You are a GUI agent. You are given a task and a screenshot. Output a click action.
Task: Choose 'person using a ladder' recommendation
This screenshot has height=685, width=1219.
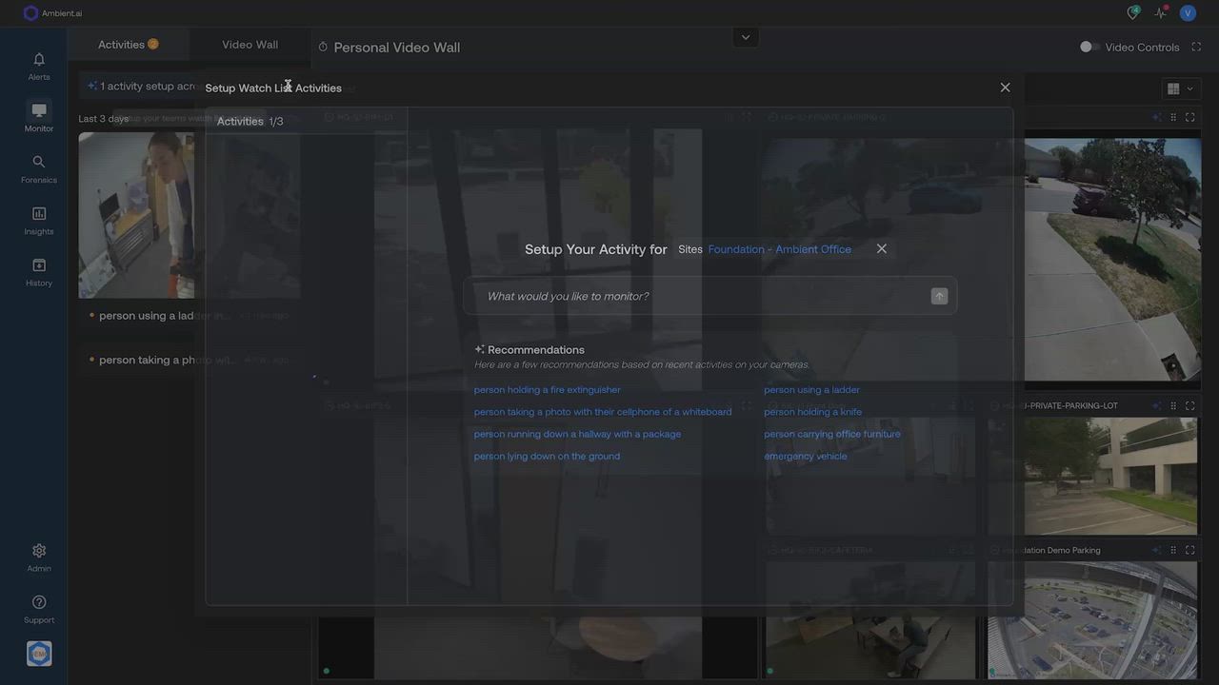[811, 389]
